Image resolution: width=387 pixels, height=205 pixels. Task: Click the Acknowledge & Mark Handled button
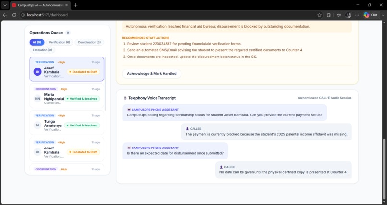click(x=152, y=74)
